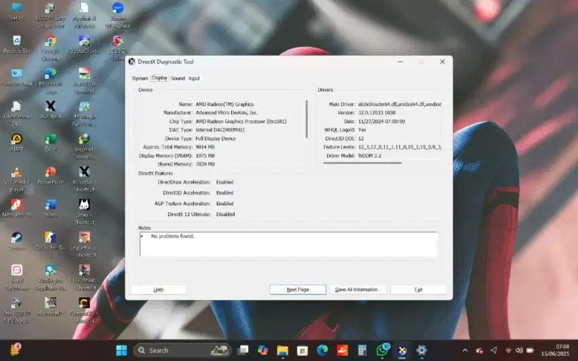
Task: Open the Stray - Shortcut icon
Action: click(x=84, y=212)
